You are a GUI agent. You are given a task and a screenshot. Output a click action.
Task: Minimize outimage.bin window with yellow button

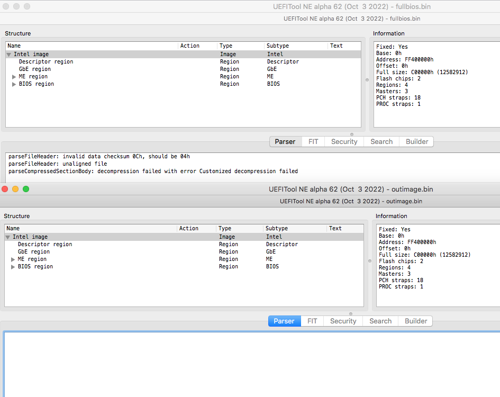[15, 189]
